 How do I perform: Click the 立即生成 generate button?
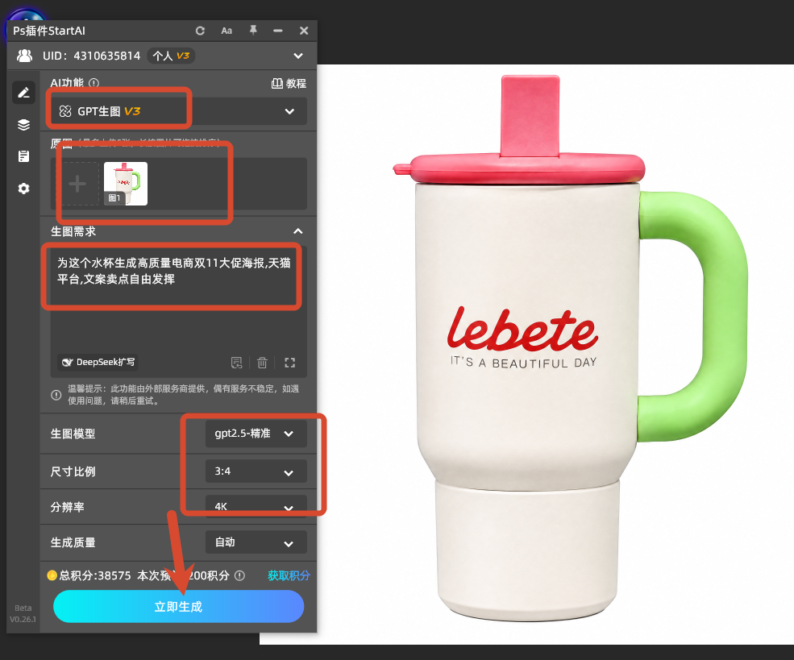[179, 606]
